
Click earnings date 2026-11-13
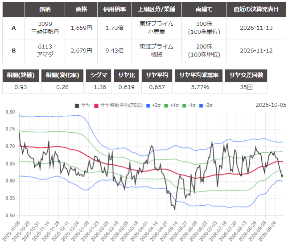tap(256, 28)
